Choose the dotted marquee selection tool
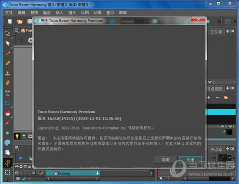Screen dimensions: 239x184 click(x=7, y=173)
